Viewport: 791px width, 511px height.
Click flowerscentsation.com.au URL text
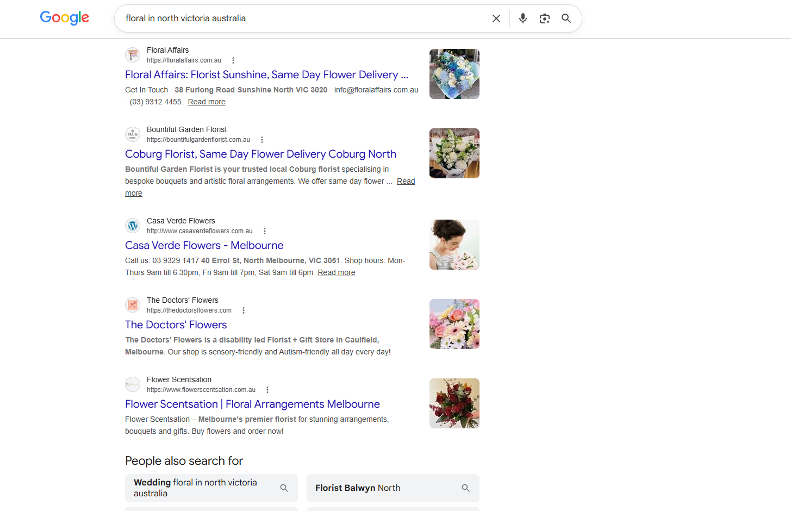tap(201, 390)
